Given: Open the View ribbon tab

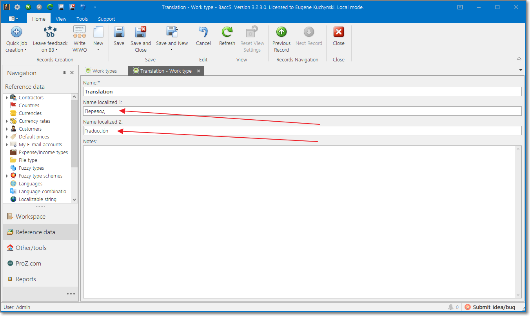Looking at the screenshot, I should click(x=61, y=19).
